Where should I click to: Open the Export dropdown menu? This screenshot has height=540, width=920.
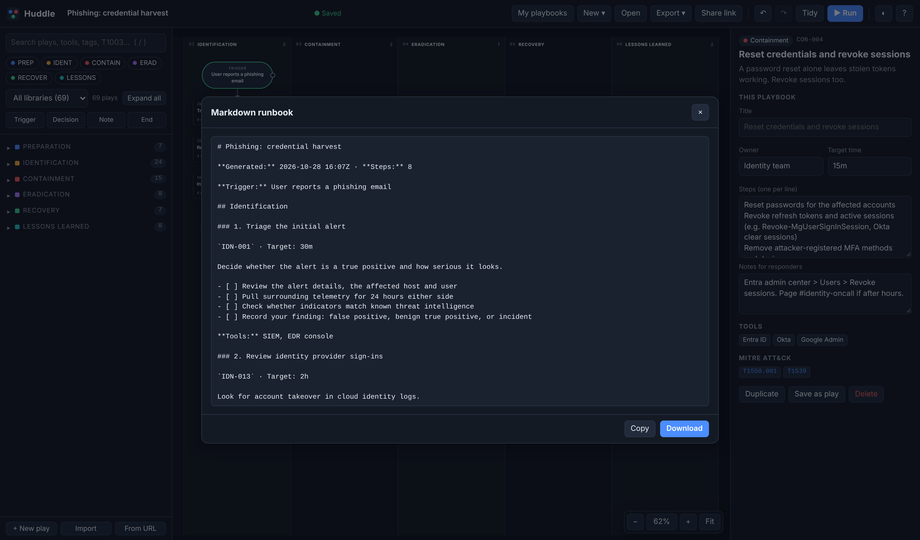[x=670, y=13]
